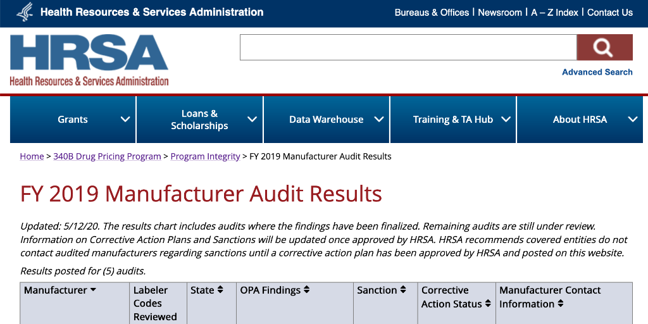Expand the Data Warehouse chevron
Viewport: 648px width, 324px height.
point(379,120)
